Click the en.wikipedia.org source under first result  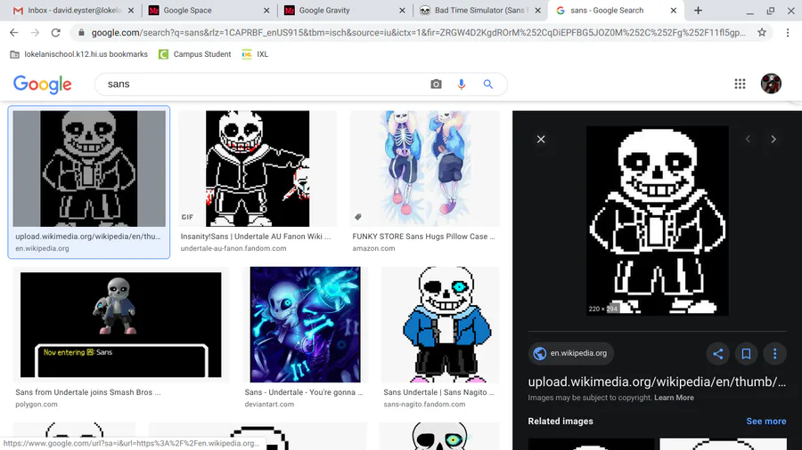[x=42, y=248]
